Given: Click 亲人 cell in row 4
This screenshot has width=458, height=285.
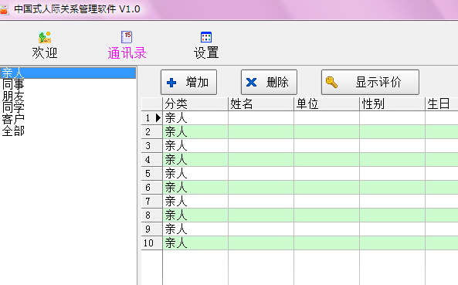Looking at the screenshot, I should (195, 160).
